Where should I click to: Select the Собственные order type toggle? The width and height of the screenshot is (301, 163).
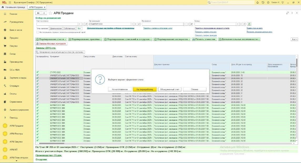[x=69, y=28]
